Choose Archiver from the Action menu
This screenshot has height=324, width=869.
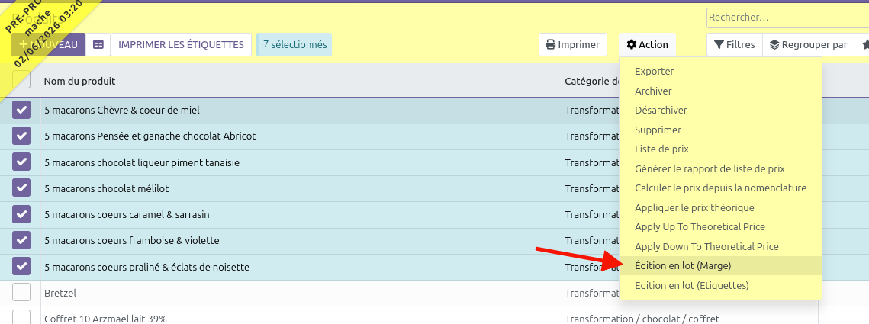720,91
